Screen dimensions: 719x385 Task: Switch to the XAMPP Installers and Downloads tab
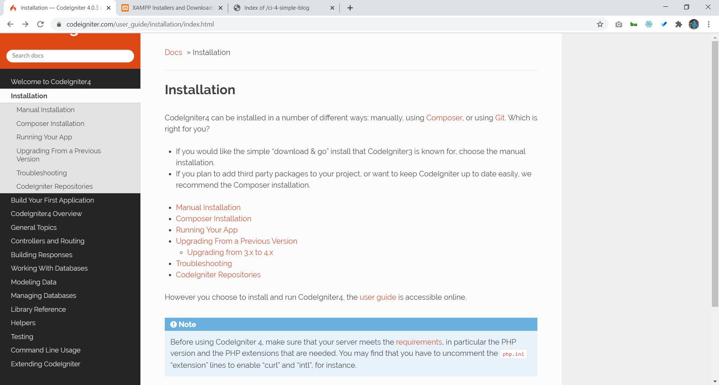pyautogui.click(x=172, y=8)
